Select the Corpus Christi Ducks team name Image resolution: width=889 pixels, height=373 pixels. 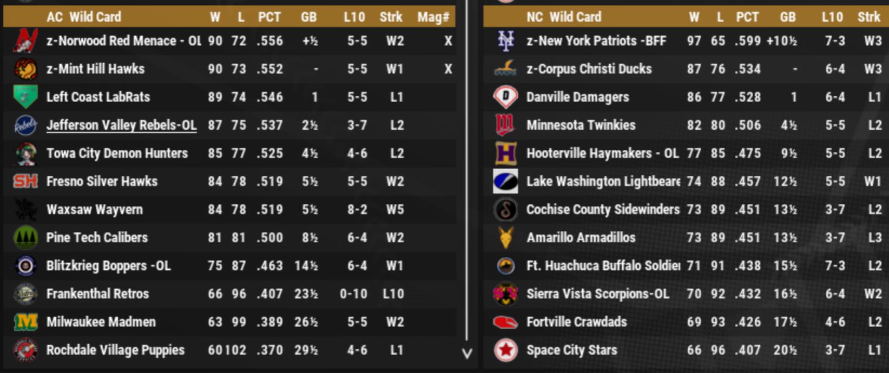click(589, 69)
